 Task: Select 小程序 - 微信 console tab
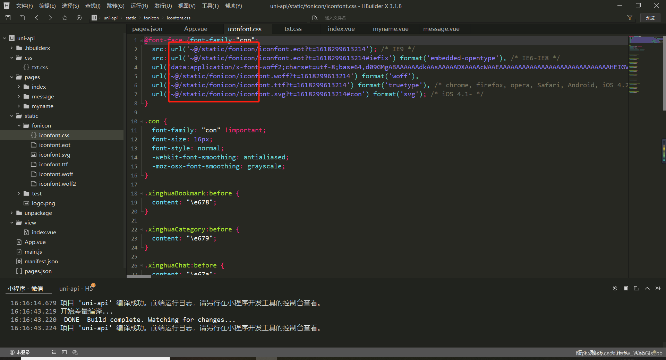coord(25,288)
